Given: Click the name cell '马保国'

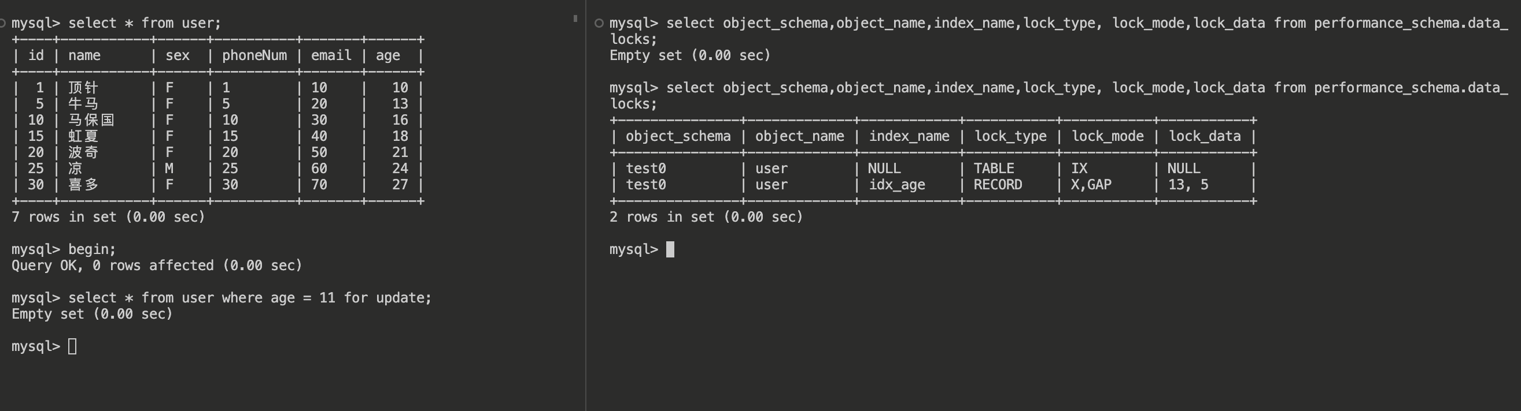Looking at the screenshot, I should [x=91, y=120].
